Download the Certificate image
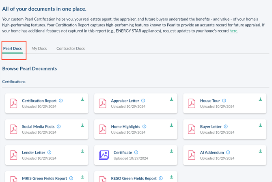 (x=171, y=152)
